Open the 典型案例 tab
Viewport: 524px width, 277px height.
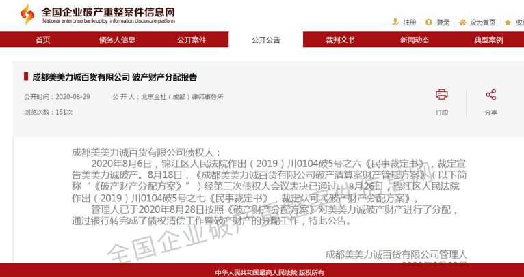[x=488, y=40]
